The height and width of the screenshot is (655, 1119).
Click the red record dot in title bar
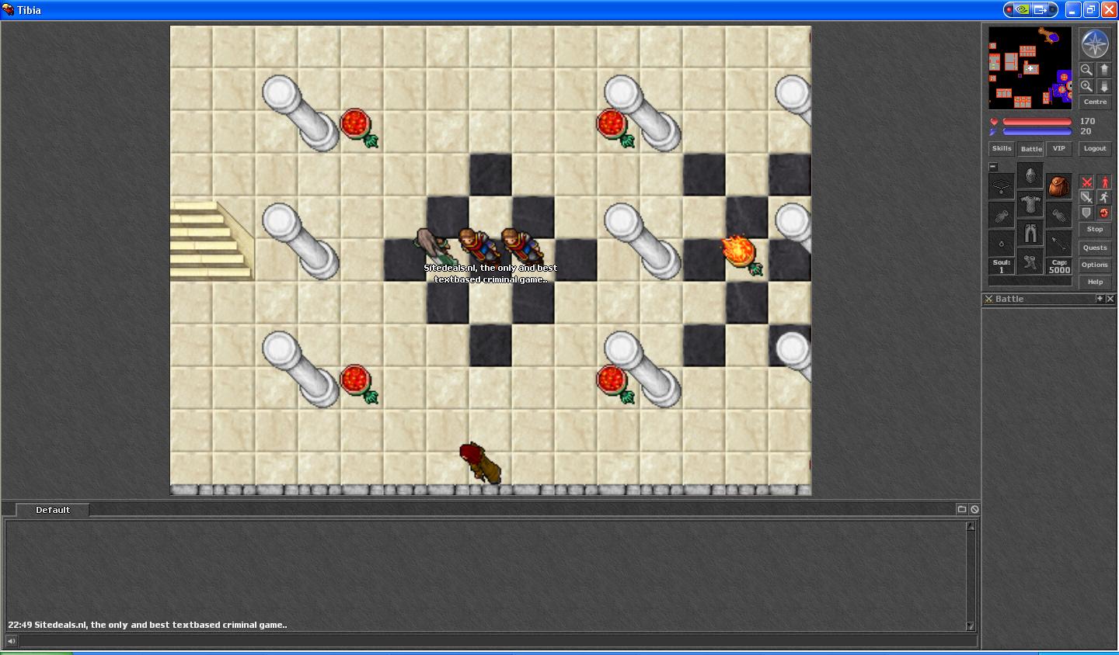coord(1009,10)
